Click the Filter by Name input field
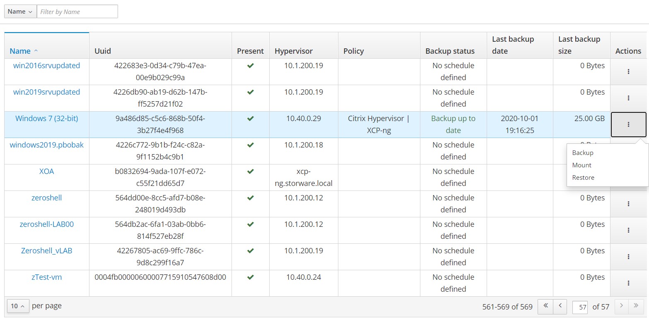The width and height of the screenshot is (649, 319). 77,12
